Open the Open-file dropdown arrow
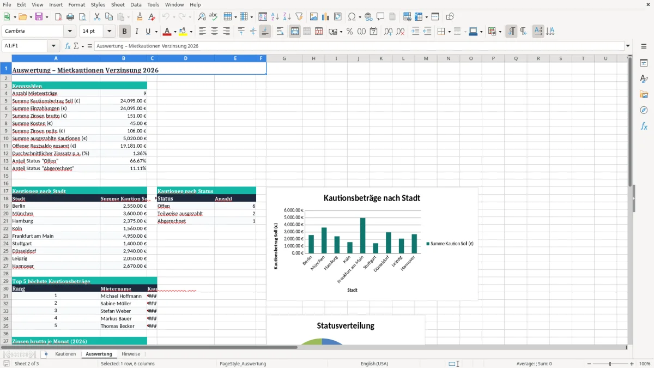The image size is (654, 368). pyautogui.click(x=30, y=17)
